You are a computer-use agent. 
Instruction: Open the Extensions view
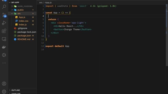(x=4, y=31)
